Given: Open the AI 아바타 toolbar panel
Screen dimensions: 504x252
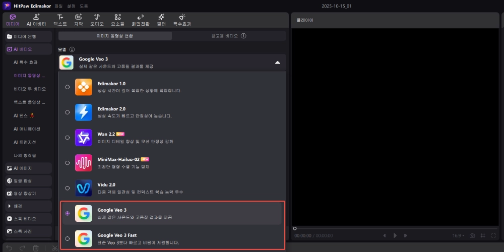Looking at the screenshot, I should coord(36,20).
